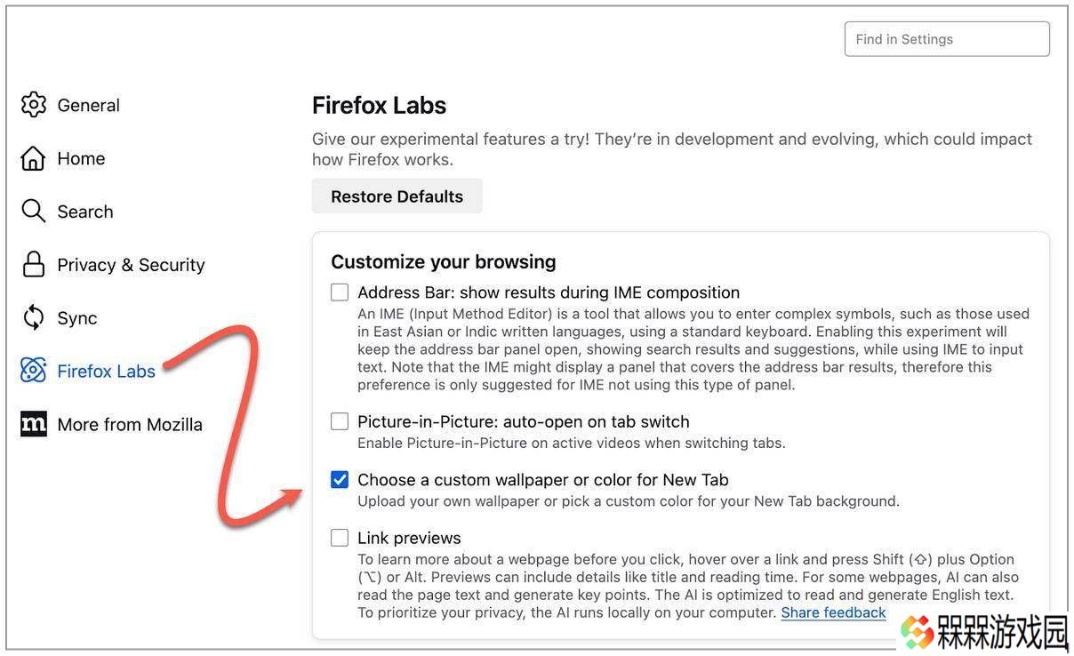Open the Mozilla "m" logo icon
Viewport: 1074px width, 656px height.
33,424
